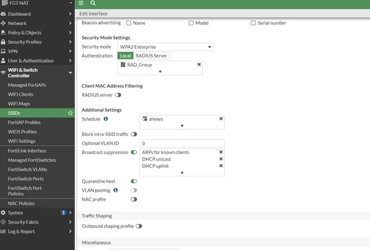Expand the Log & Report chevron
This screenshot has height=250, width=370.
click(70, 231)
